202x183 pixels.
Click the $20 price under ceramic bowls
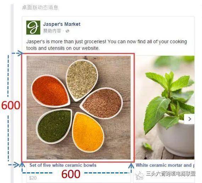pos(33,178)
